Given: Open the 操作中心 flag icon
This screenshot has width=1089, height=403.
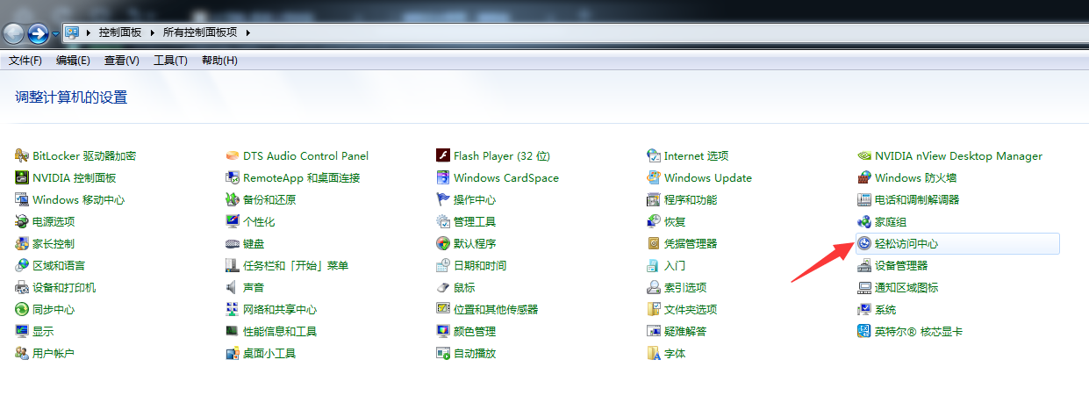Looking at the screenshot, I should tap(443, 199).
